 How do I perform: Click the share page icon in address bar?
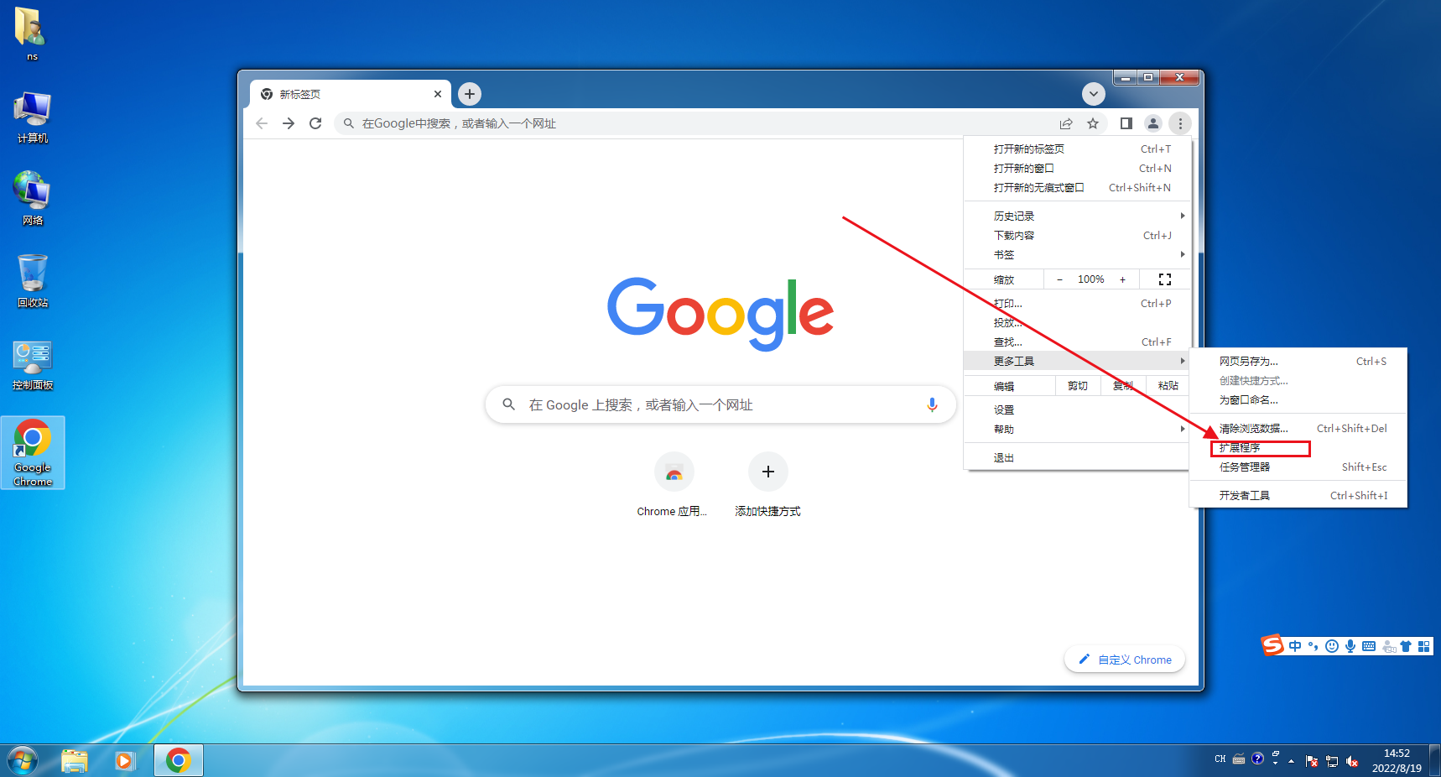1066,123
